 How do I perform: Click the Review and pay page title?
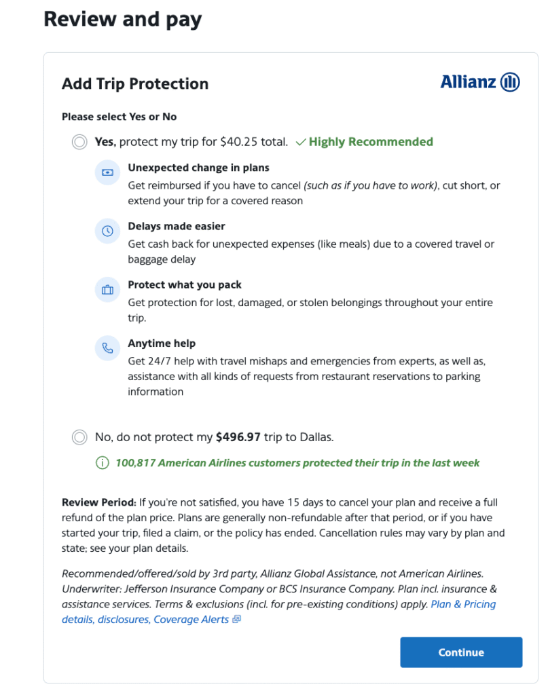[x=122, y=19]
